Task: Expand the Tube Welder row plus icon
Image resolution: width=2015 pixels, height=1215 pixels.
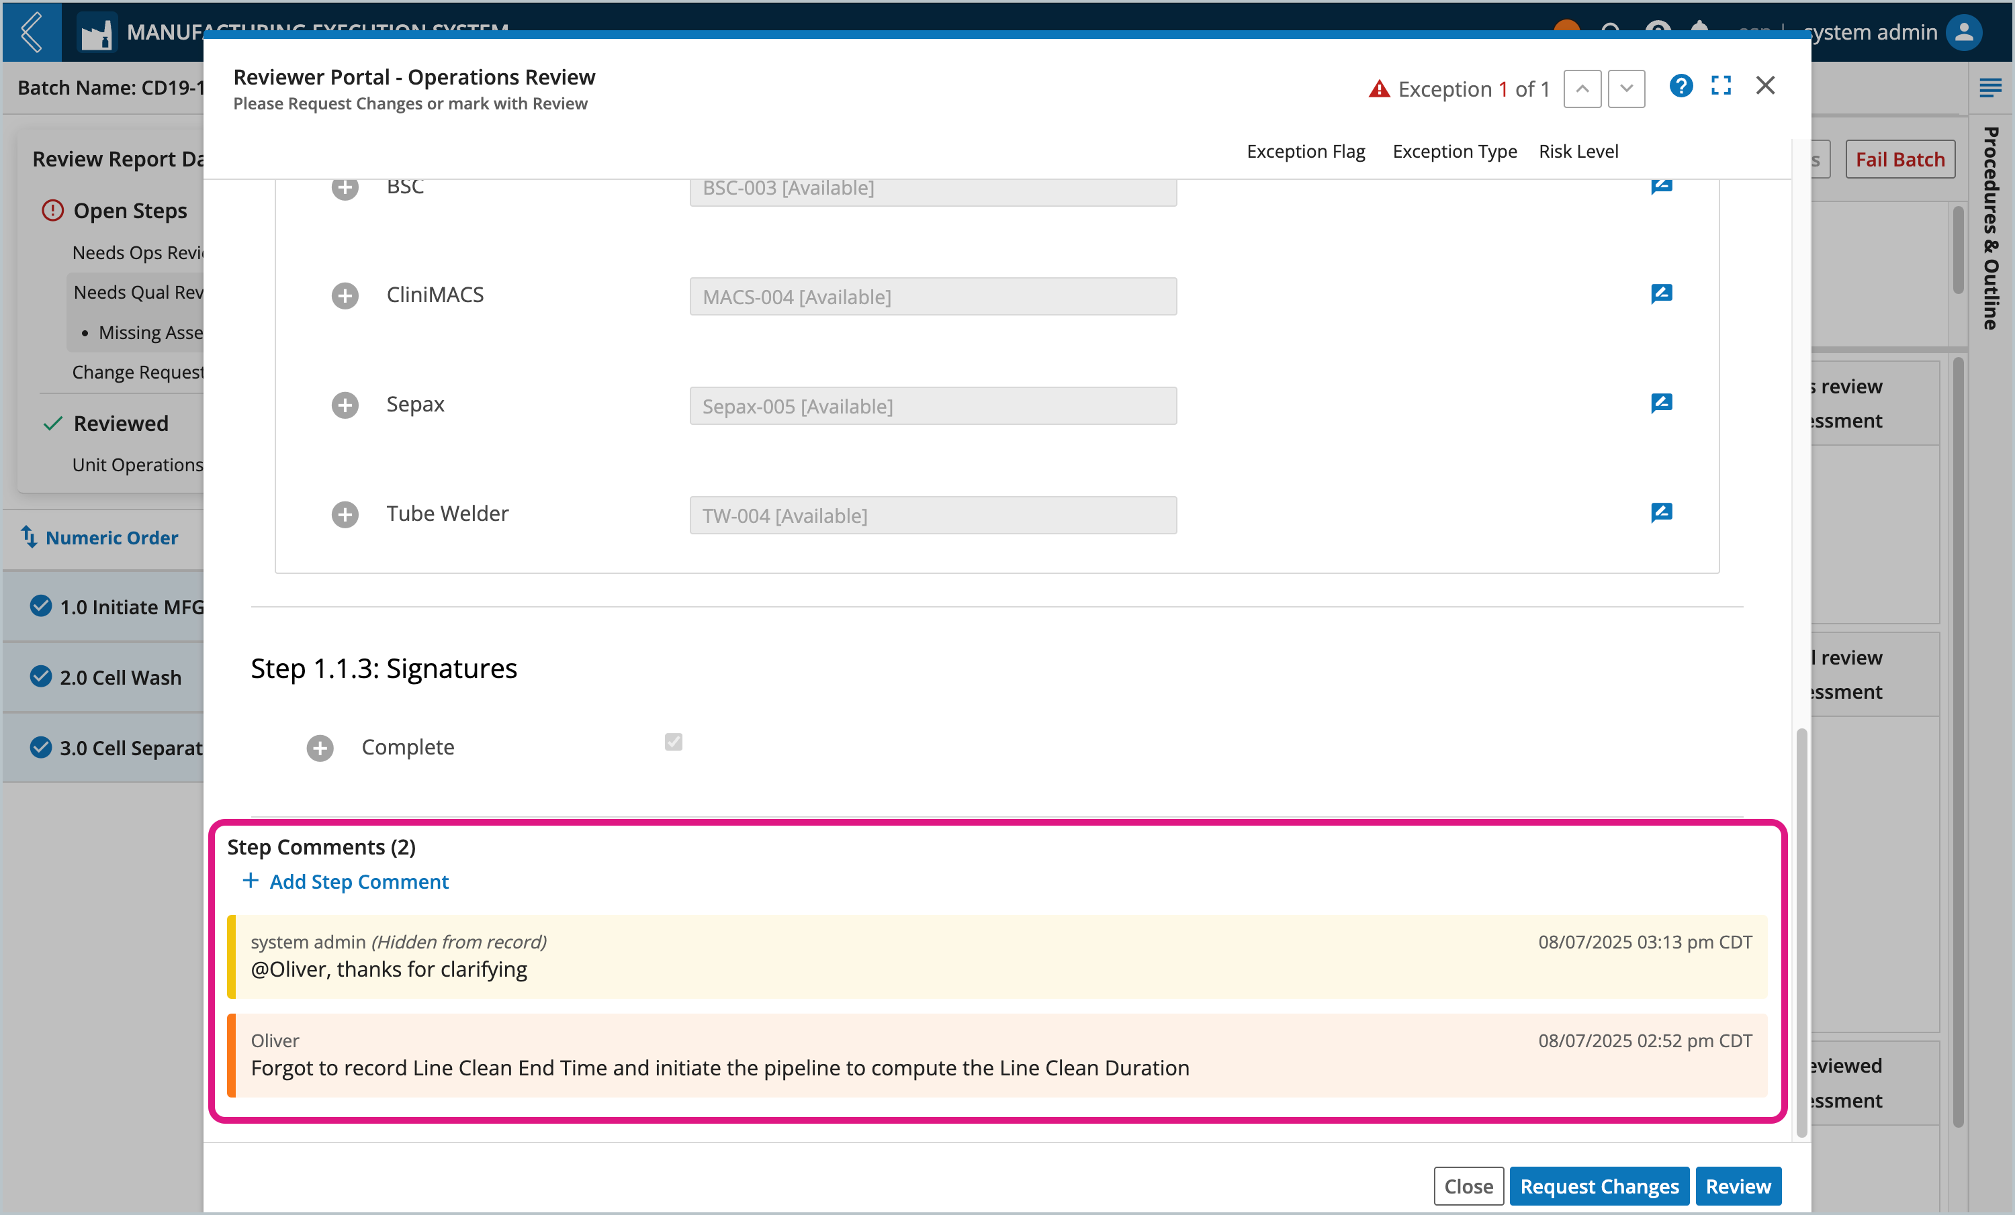Action: coord(345,514)
